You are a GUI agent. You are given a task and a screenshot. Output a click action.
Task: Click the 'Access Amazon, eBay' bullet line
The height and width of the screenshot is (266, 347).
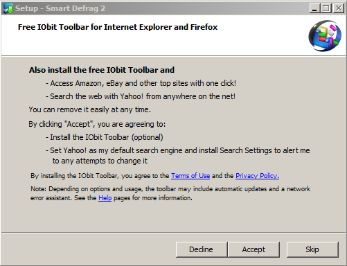click(141, 83)
